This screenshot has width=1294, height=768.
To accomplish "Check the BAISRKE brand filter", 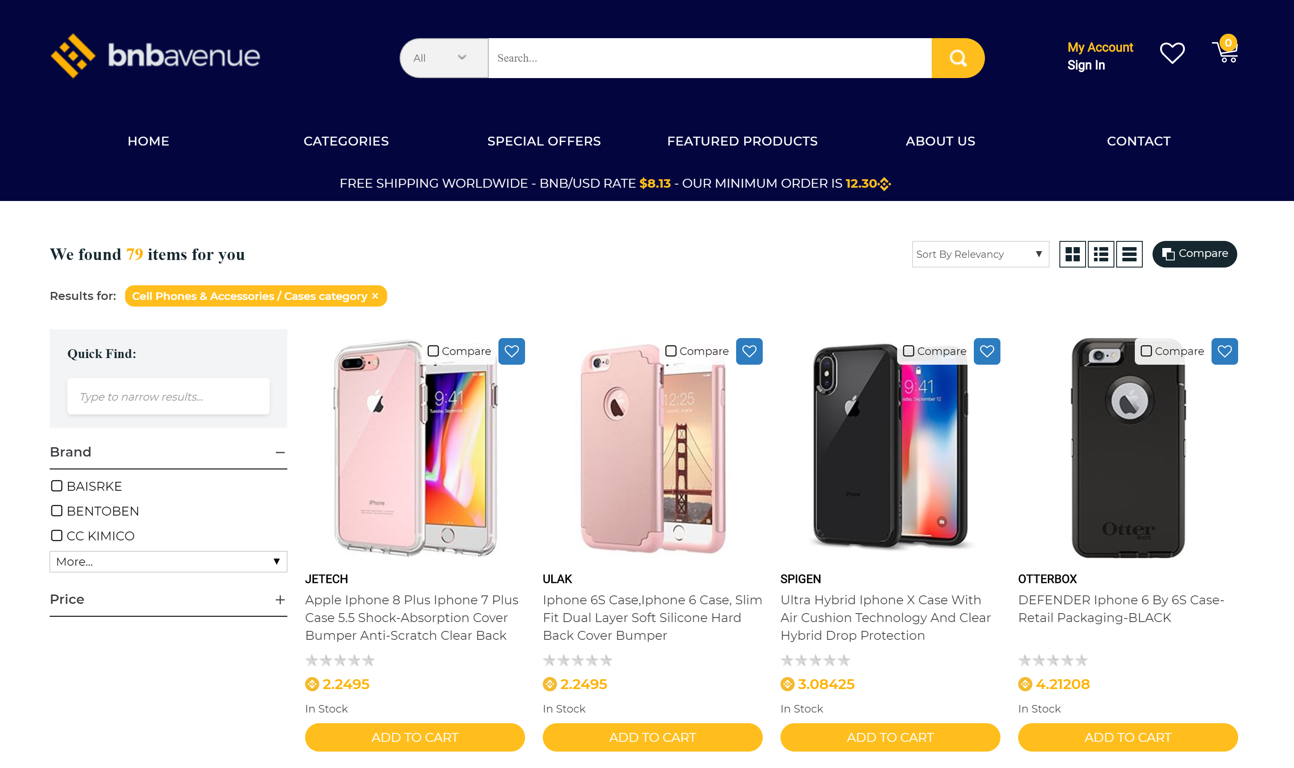I will click(57, 486).
